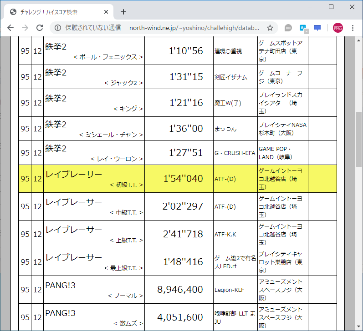This screenshot has height=331, width=363.
Task: Click the 激ムズ mode label
Action: click(128, 324)
